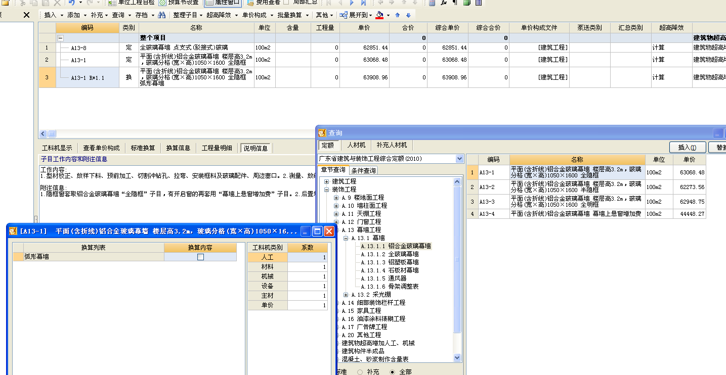Open 单位工程自检 from top toolbar

click(x=132, y=3)
